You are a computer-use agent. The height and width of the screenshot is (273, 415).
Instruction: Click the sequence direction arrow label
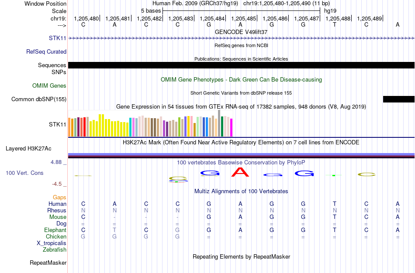point(62,25)
